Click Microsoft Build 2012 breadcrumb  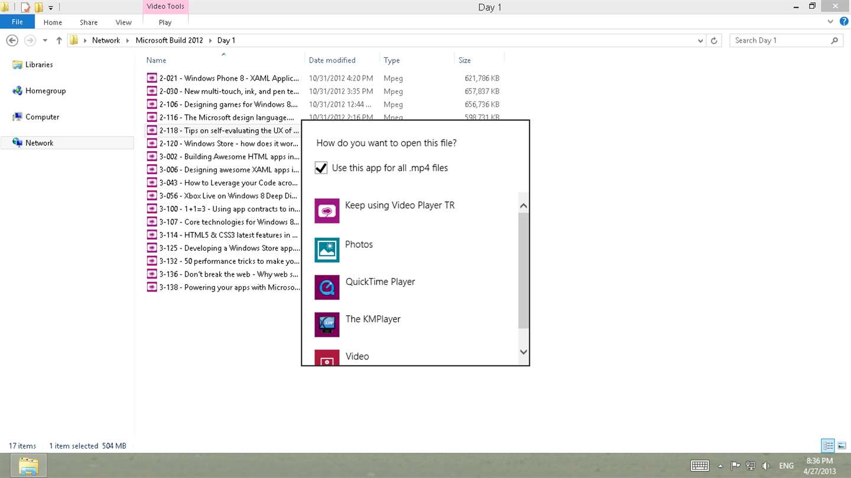[169, 40]
